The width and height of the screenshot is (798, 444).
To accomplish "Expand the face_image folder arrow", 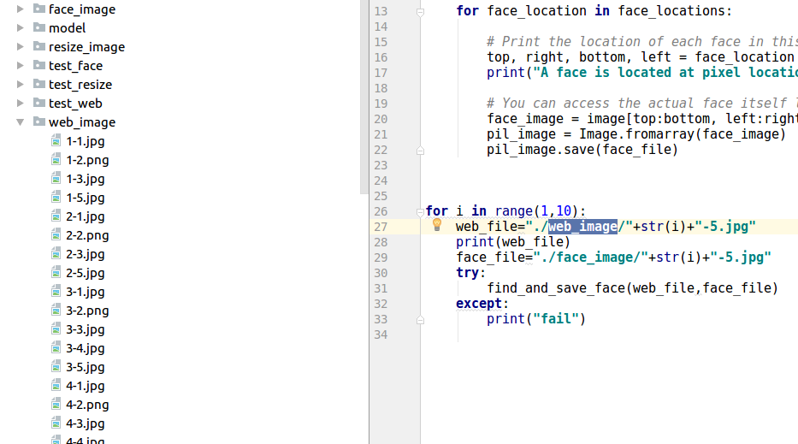I will (x=21, y=9).
